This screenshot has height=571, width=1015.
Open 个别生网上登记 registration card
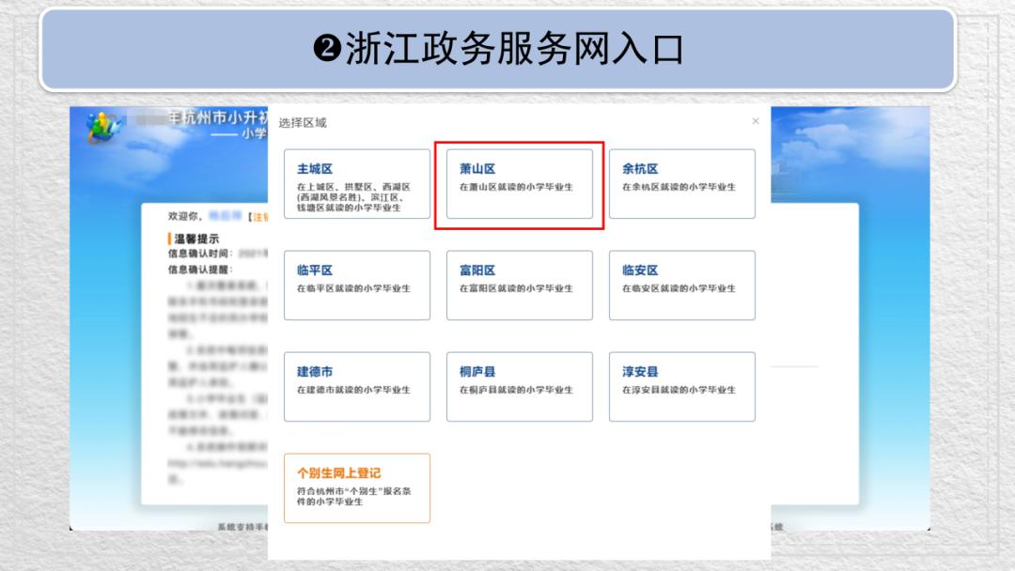pyautogui.click(x=357, y=488)
